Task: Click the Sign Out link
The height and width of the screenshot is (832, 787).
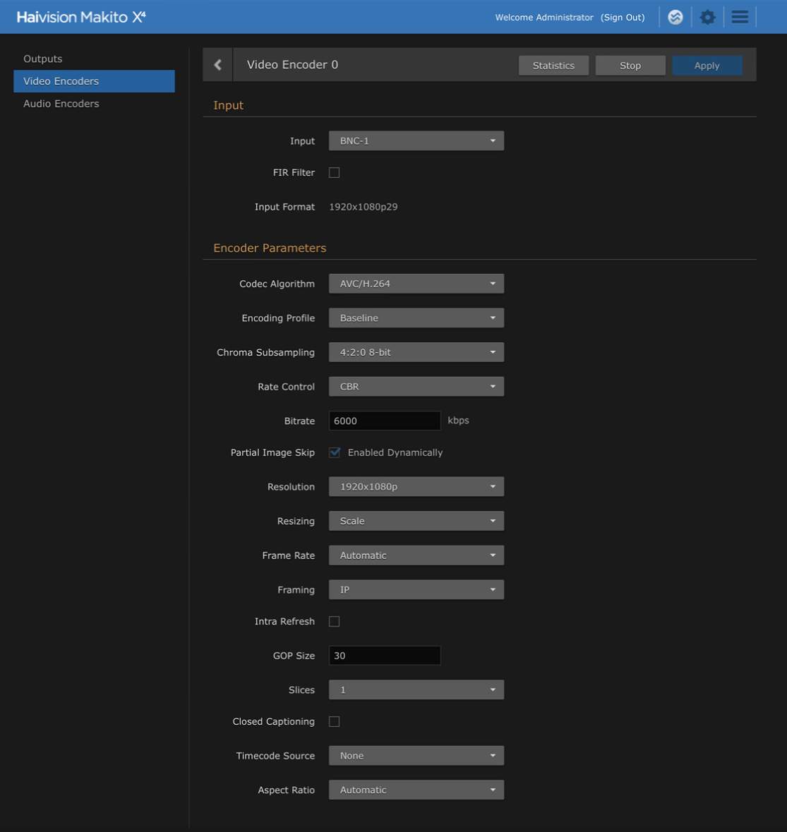Action: tap(623, 18)
